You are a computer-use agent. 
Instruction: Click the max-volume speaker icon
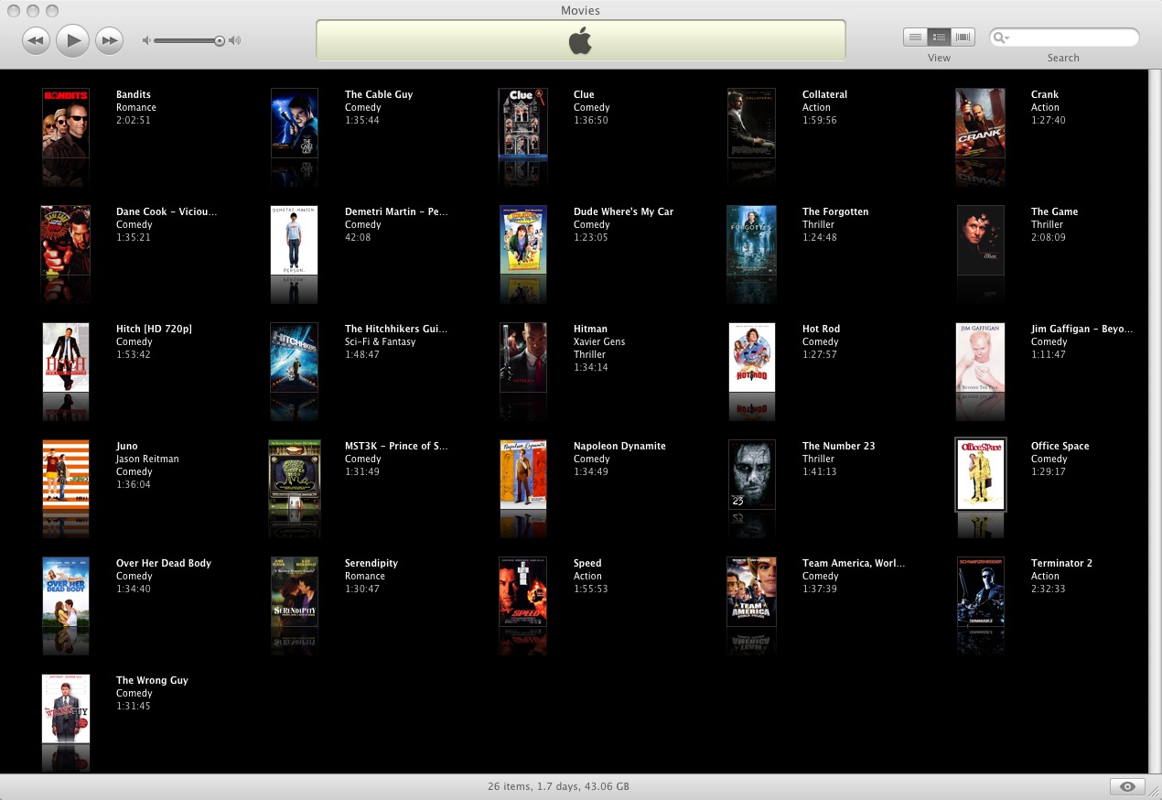(x=235, y=40)
